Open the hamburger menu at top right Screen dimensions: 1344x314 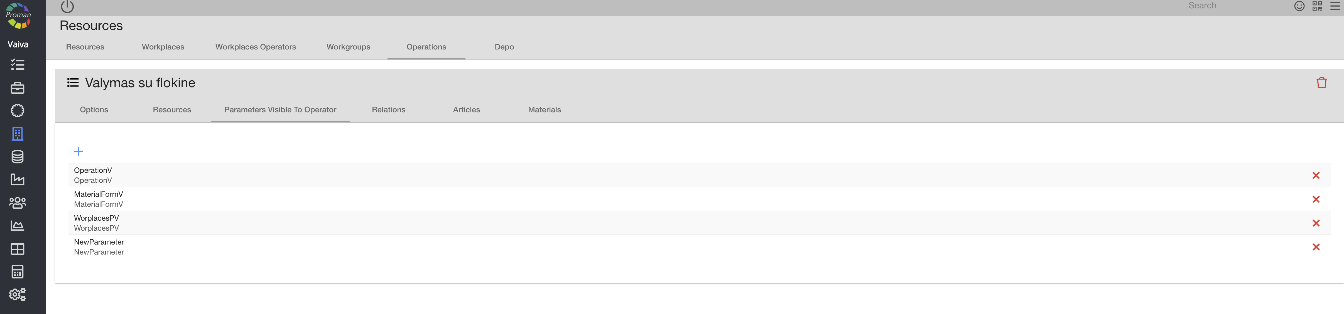point(1335,6)
